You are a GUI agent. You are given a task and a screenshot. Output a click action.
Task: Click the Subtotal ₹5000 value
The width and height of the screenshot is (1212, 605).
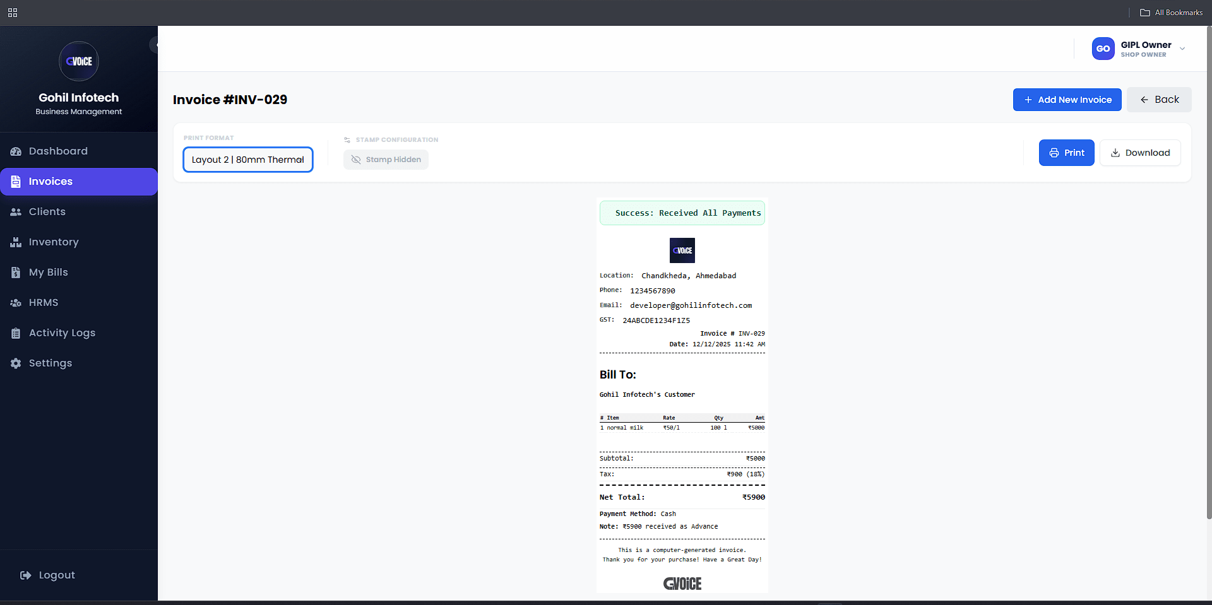coord(755,459)
